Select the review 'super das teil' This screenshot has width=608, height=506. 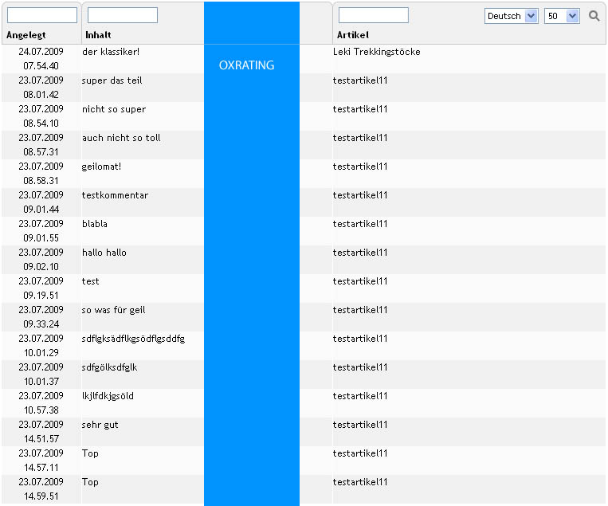click(x=112, y=80)
